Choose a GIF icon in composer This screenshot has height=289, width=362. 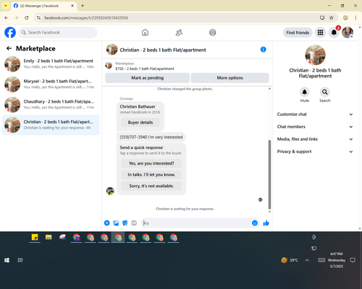134,223
